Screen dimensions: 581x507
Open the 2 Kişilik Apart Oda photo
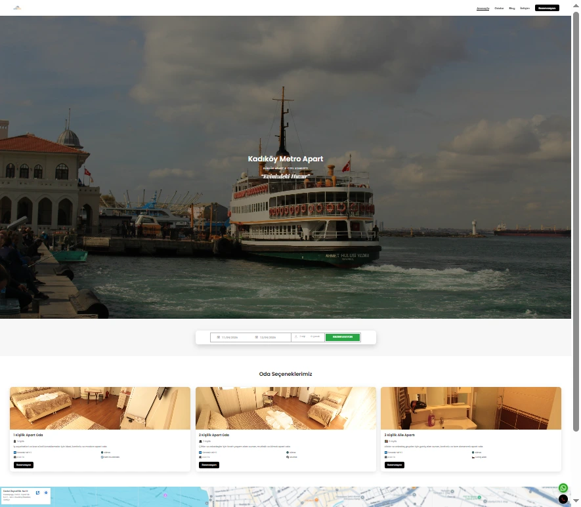[286, 408]
